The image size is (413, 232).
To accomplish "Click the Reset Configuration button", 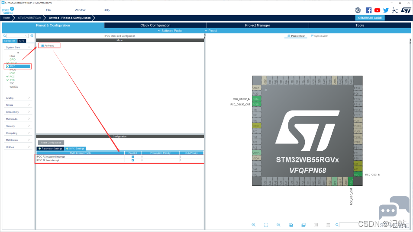I will [51, 143].
